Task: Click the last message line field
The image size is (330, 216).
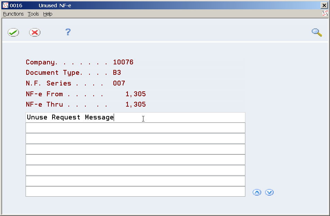Action: 135,191
